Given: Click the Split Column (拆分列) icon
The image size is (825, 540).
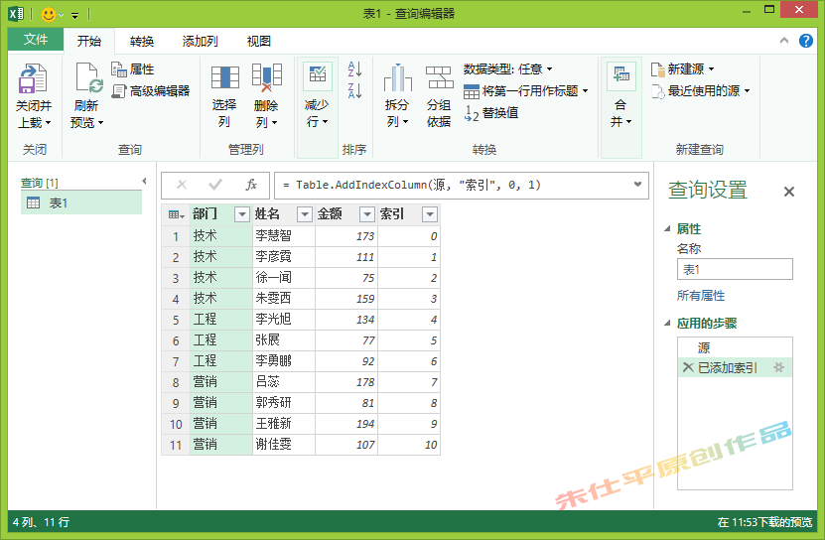Looking at the screenshot, I should coord(397,78).
